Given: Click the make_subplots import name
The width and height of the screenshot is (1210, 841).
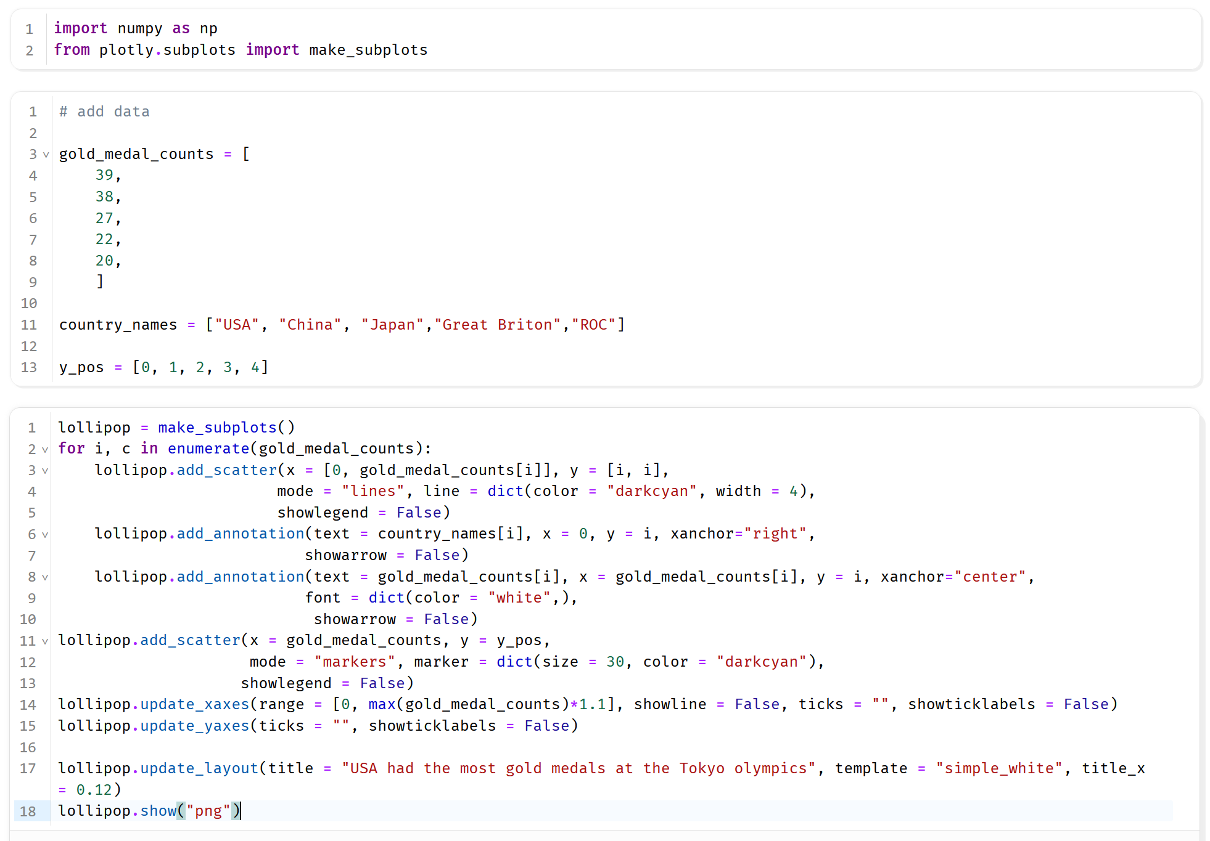Looking at the screenshot, I should click(368, 50).
